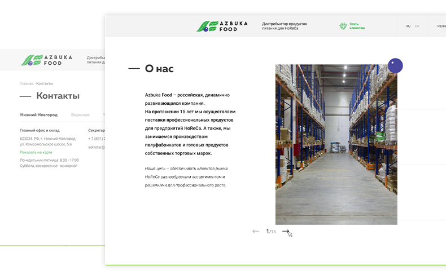Click the Azbuka Food logo in front page header

tap(222, 26)
